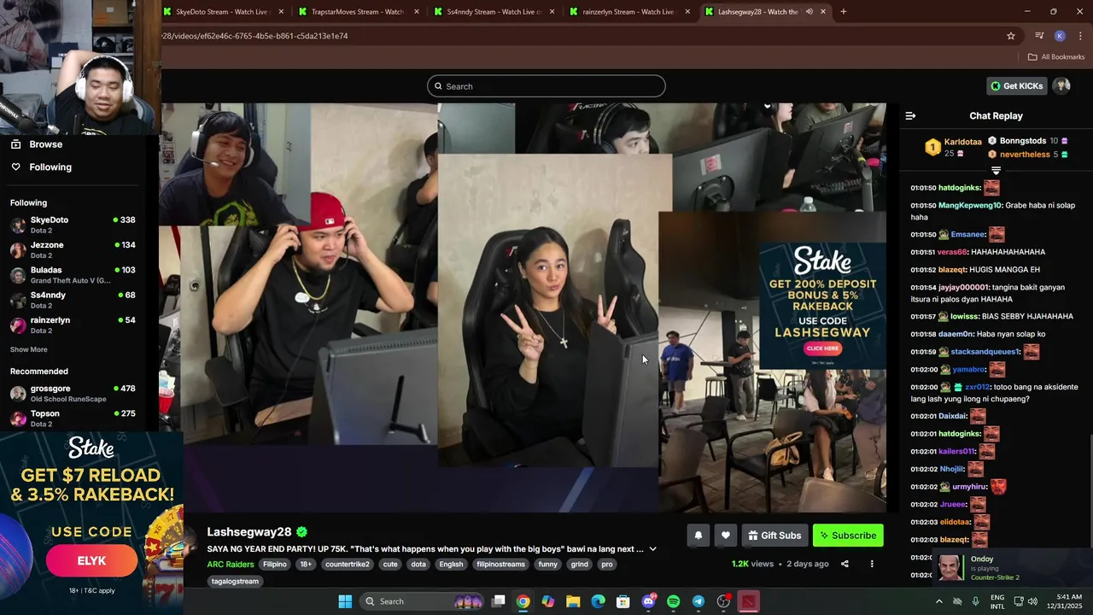Subscribe to Lashsegway28
The height and width of the screenshot is (615, 1093).
click(x=848, y=536)
